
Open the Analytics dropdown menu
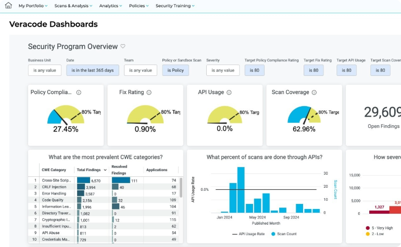110,6
